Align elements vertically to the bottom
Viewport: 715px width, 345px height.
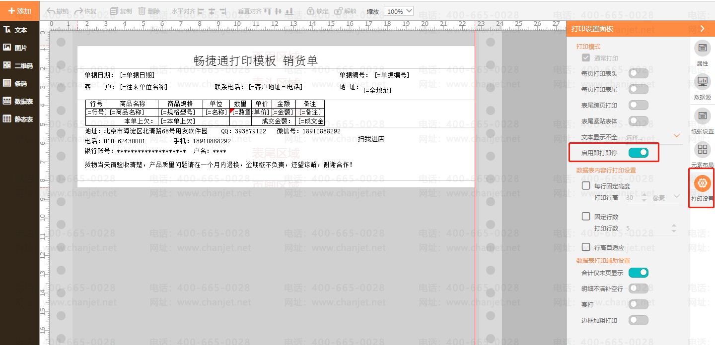289,11
